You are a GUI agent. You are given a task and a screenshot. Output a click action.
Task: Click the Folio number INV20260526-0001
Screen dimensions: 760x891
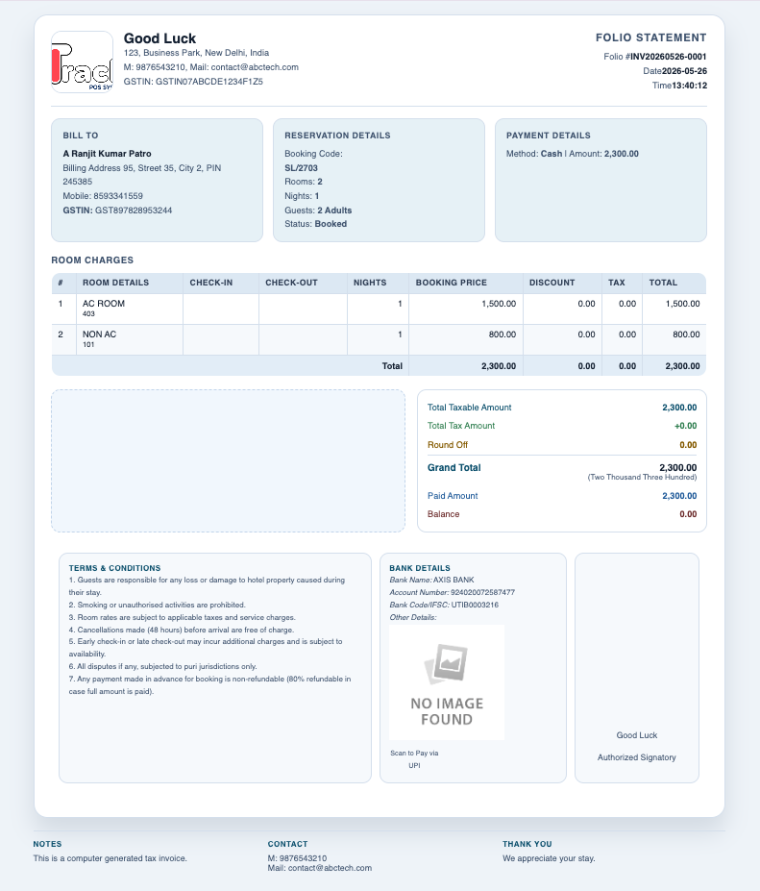coord(669,57)
